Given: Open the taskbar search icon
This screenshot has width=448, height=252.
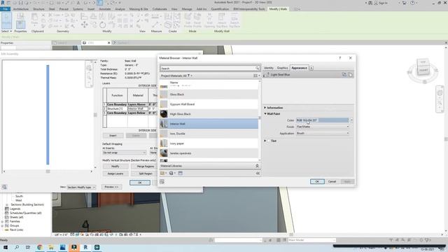Looking at the screenshot, I should click(17, 247).
